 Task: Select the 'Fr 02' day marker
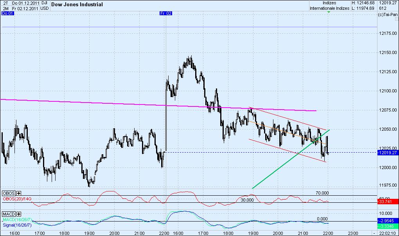coord(166,13)
